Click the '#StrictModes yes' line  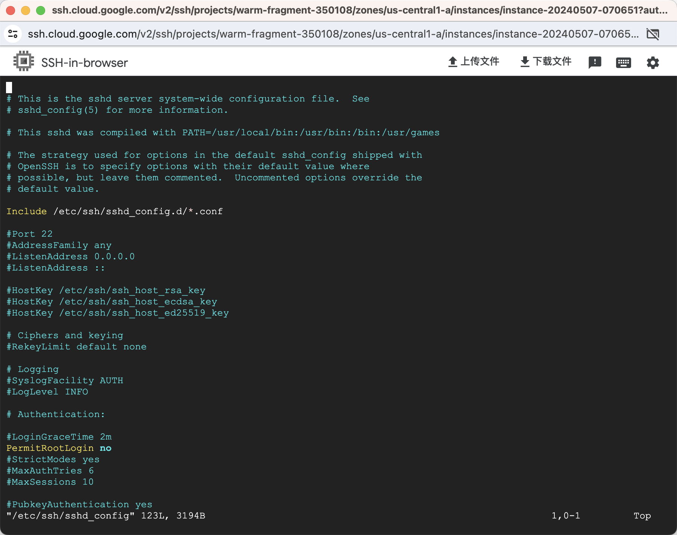pos(53,459)
